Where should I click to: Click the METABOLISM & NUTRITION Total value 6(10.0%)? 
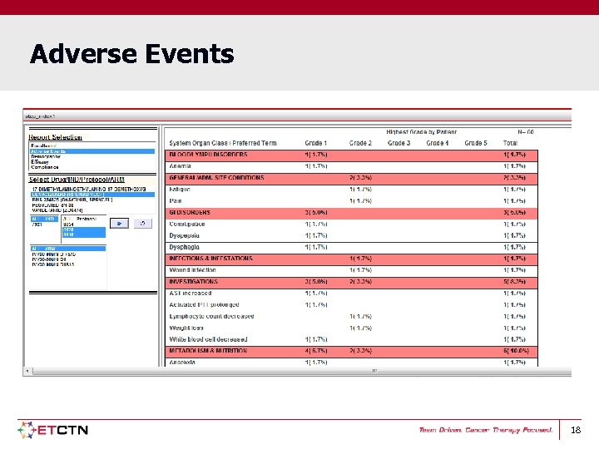click(516, 351)
